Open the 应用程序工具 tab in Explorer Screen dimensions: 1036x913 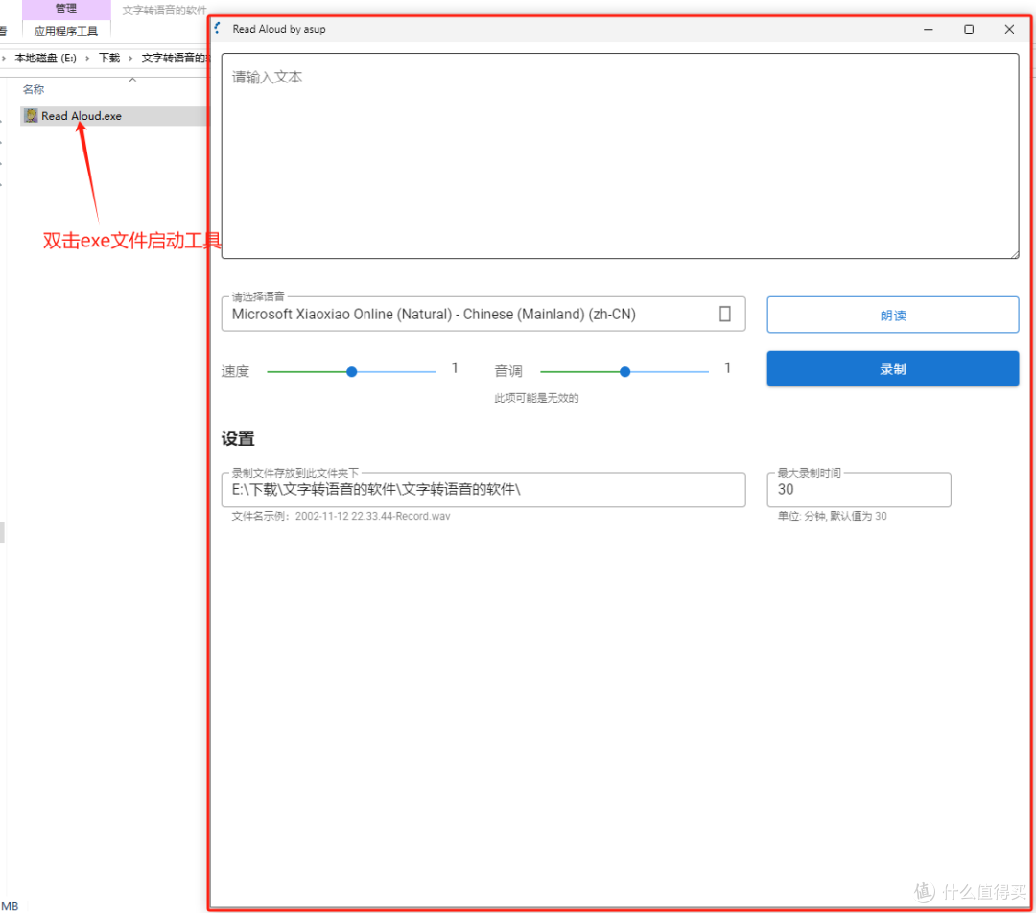pyautogui.click(x=66, y=31)
